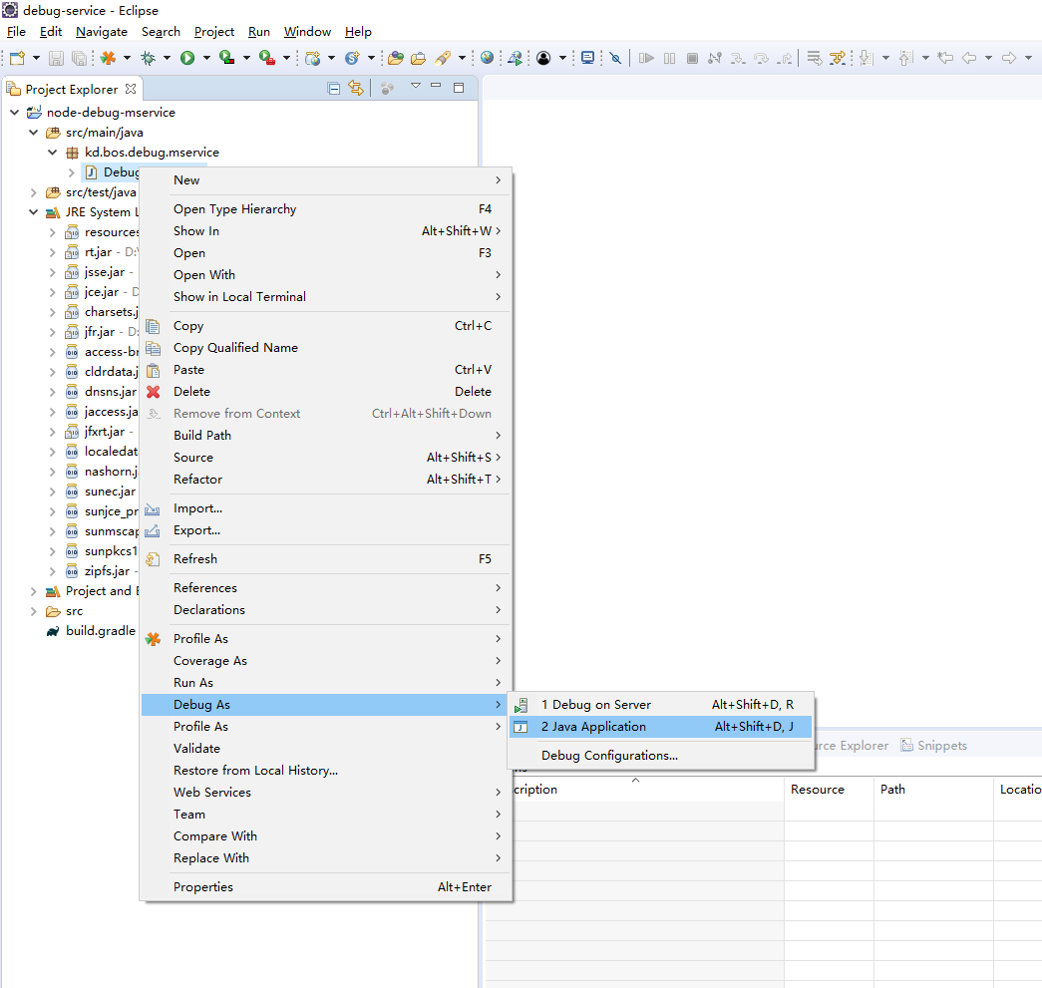Click the Step Into toolbar icon
The width and height of the screenshot is (1042, 988).
[x=738, y=59]
